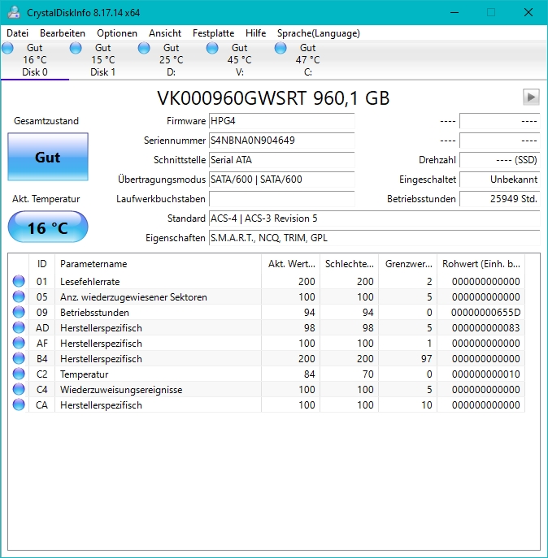Select Anz. wiederzugewiesener Sektoren text

click(133, 296)
